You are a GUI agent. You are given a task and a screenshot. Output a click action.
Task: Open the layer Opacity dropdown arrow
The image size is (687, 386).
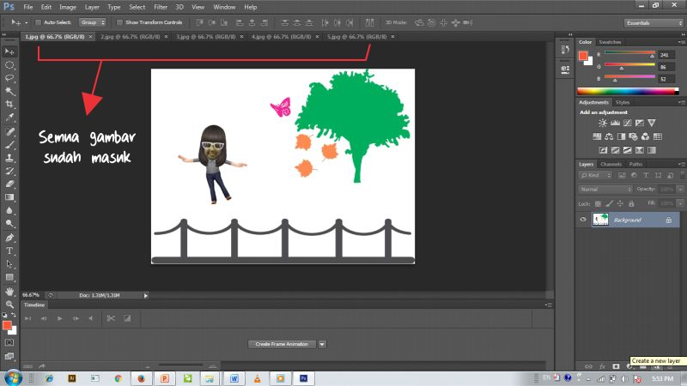click(680, 190)
